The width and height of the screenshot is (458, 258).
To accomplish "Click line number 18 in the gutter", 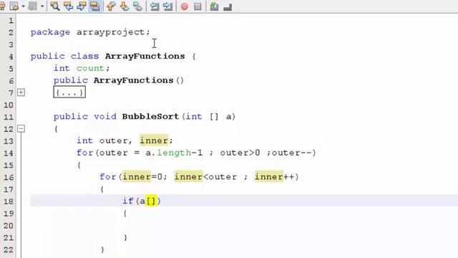I will point(9,201).
